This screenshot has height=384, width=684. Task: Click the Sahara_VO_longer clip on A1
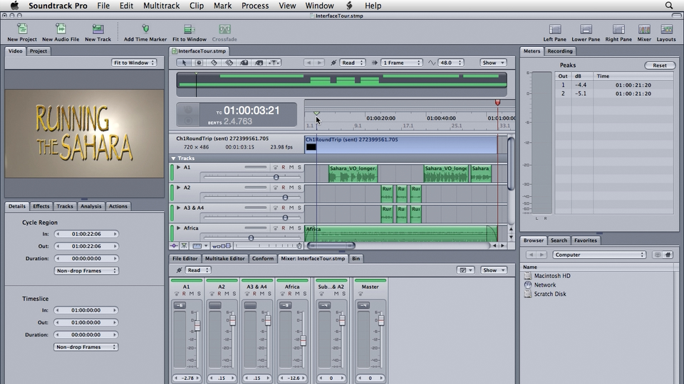[x=353, y=174]
